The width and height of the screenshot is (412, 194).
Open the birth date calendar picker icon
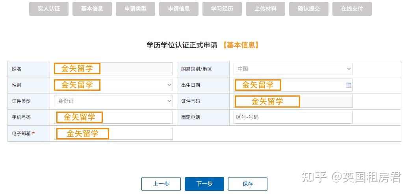pos(349,85)
